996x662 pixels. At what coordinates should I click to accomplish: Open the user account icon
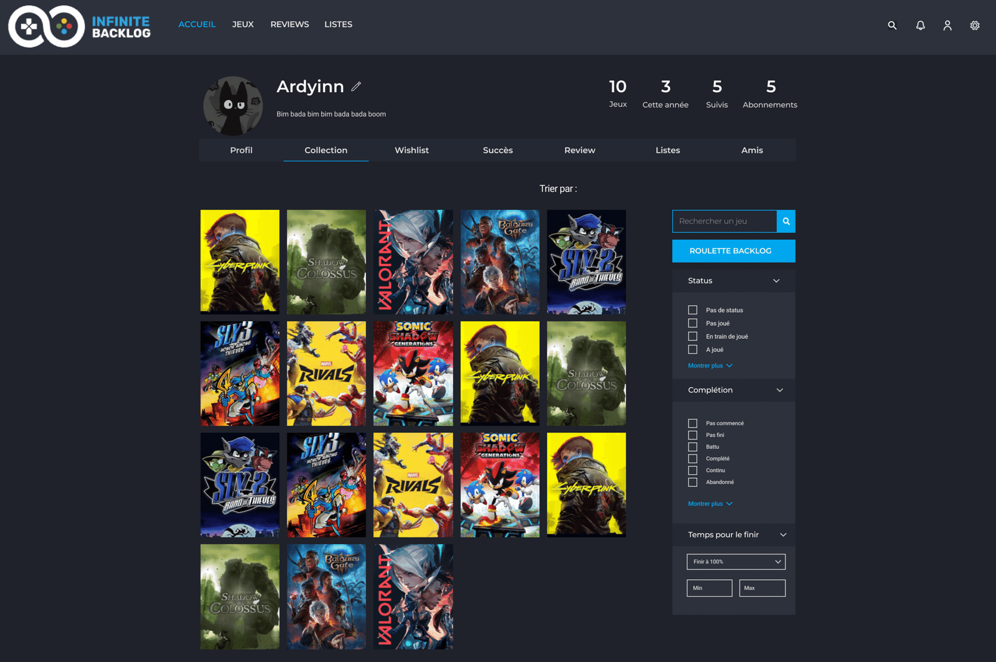click(947, 26)
